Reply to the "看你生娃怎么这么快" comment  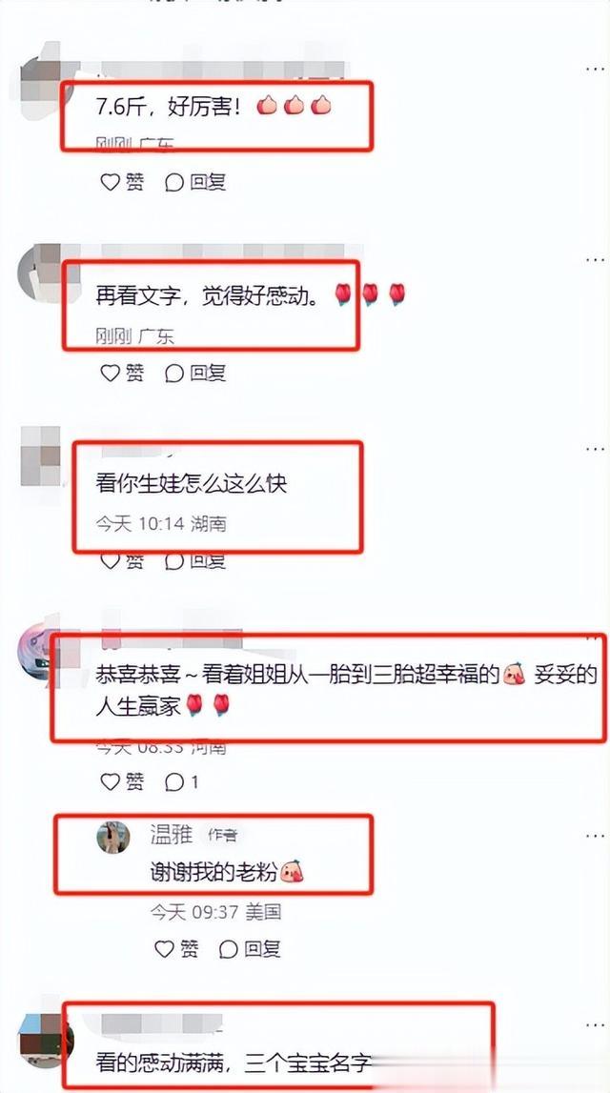pyautogui.click(x=195, y=561)
